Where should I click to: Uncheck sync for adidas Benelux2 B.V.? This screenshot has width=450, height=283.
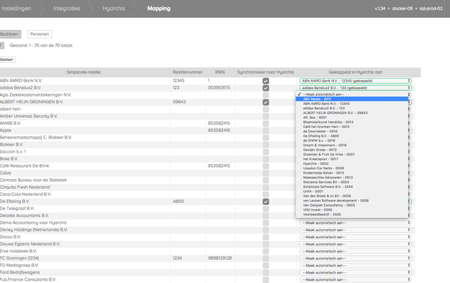point(265,88)
